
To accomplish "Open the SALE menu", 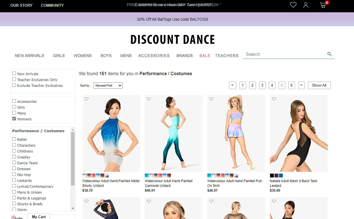I will tap(205, 56).
